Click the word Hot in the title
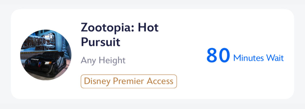Viewport: 305px width, 109px height. [x=148, y=27]
